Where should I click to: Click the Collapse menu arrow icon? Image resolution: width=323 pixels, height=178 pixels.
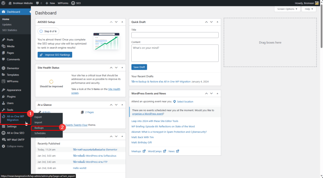click(3, 146)
